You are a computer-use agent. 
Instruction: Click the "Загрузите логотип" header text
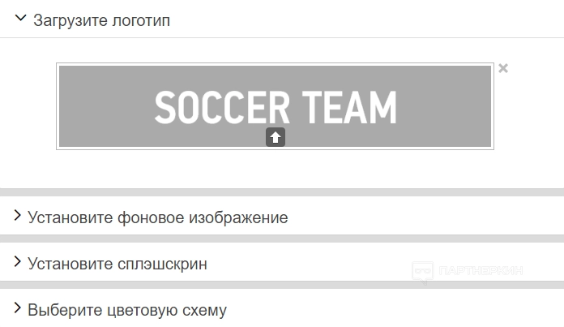tap(101, 20)
